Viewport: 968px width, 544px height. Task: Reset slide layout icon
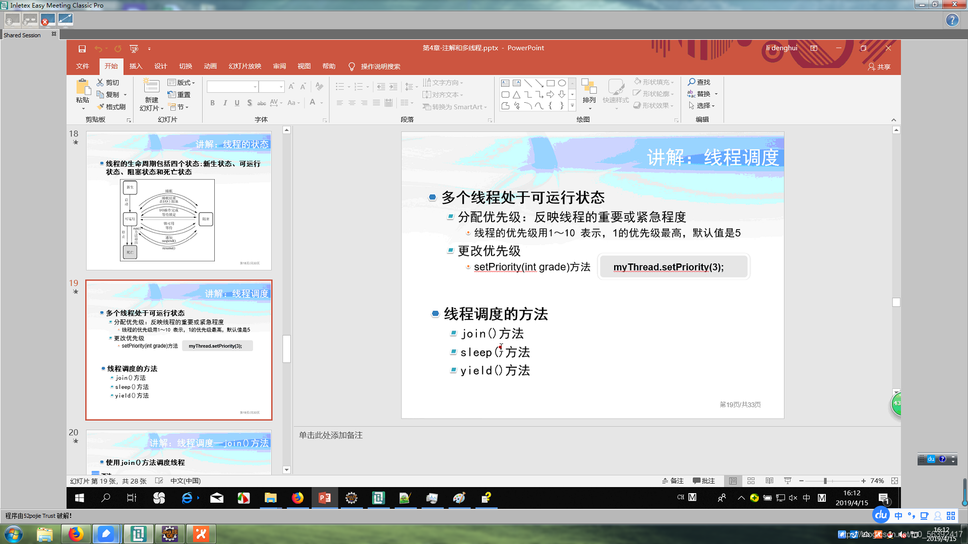[x=172, y=94]
